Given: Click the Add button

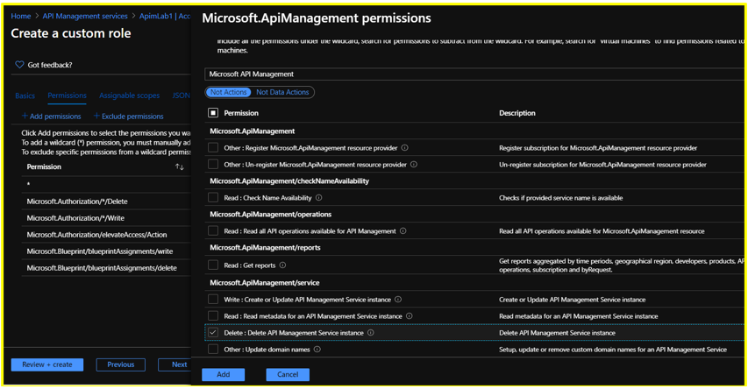Looking at the screenshot, I should click(224, 375).
